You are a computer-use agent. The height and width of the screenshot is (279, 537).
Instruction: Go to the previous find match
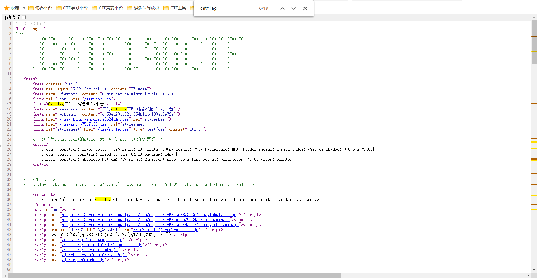click(x=282, y=8)
